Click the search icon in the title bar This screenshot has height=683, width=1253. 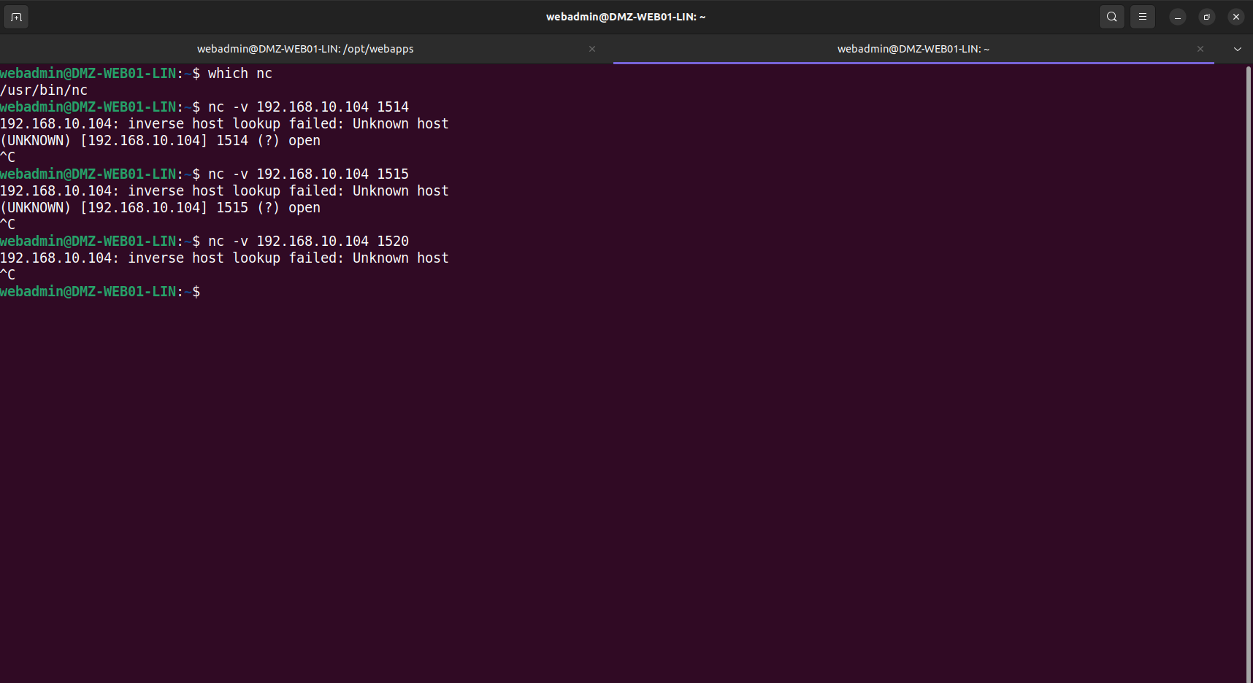[x=1112, y=17]
